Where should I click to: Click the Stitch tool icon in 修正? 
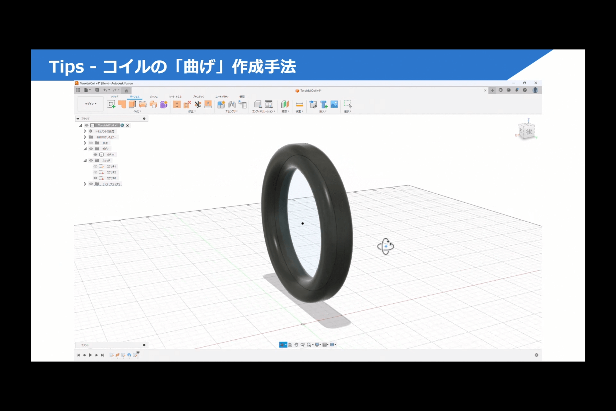(x=177, y=104)
